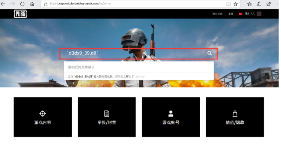Open the favorites hub icon
Viewport: 281px width, 151px height.
click(x=249, y=4)
